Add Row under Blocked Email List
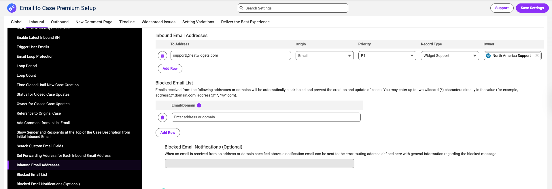This screenshot has width=552, height=189. point(168,133)
